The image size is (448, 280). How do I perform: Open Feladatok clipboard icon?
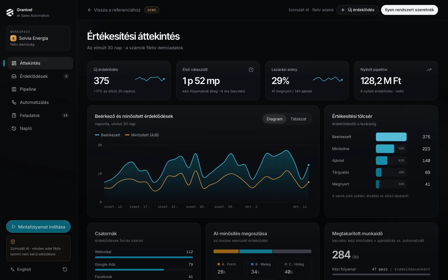point(14,115)
